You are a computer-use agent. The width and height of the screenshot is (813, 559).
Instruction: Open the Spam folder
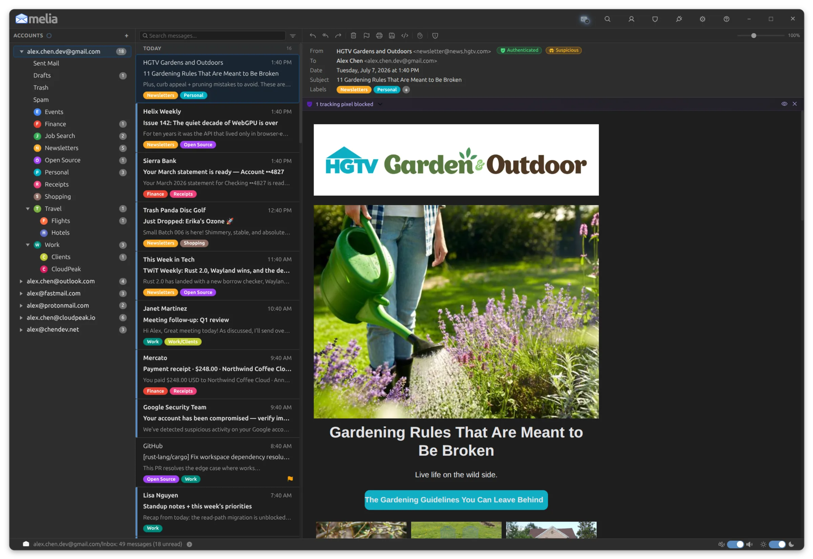(x=72, y=100)
